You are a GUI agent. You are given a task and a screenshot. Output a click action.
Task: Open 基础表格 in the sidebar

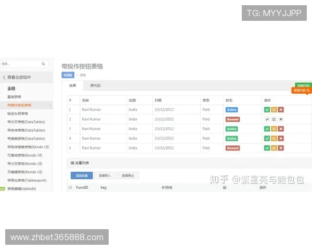pos(14,97)
